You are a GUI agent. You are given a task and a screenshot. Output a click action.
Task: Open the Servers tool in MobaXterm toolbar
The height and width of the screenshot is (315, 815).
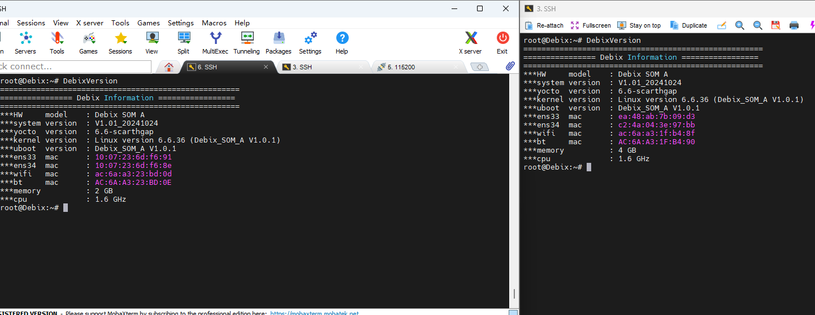(x=25, y=43)
